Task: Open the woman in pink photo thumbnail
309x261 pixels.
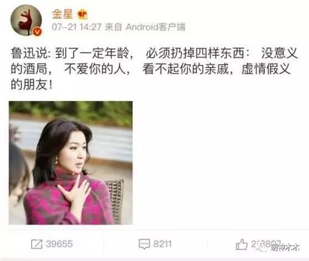Action: pos(71,163)
